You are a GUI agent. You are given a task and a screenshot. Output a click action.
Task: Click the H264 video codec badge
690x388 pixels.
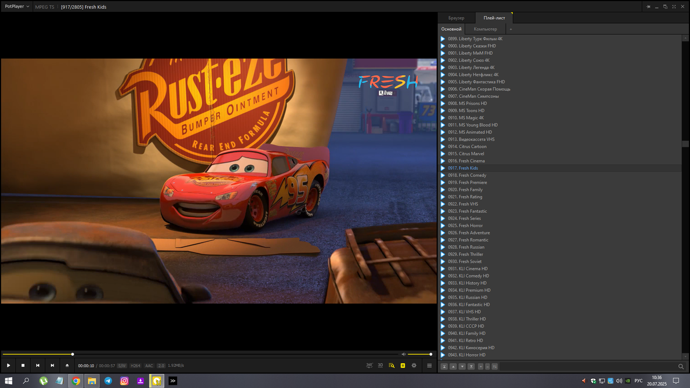[x=135, y=365]
